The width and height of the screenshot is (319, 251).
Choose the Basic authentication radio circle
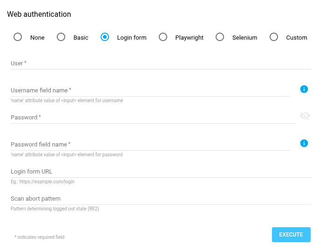[61, 37]
